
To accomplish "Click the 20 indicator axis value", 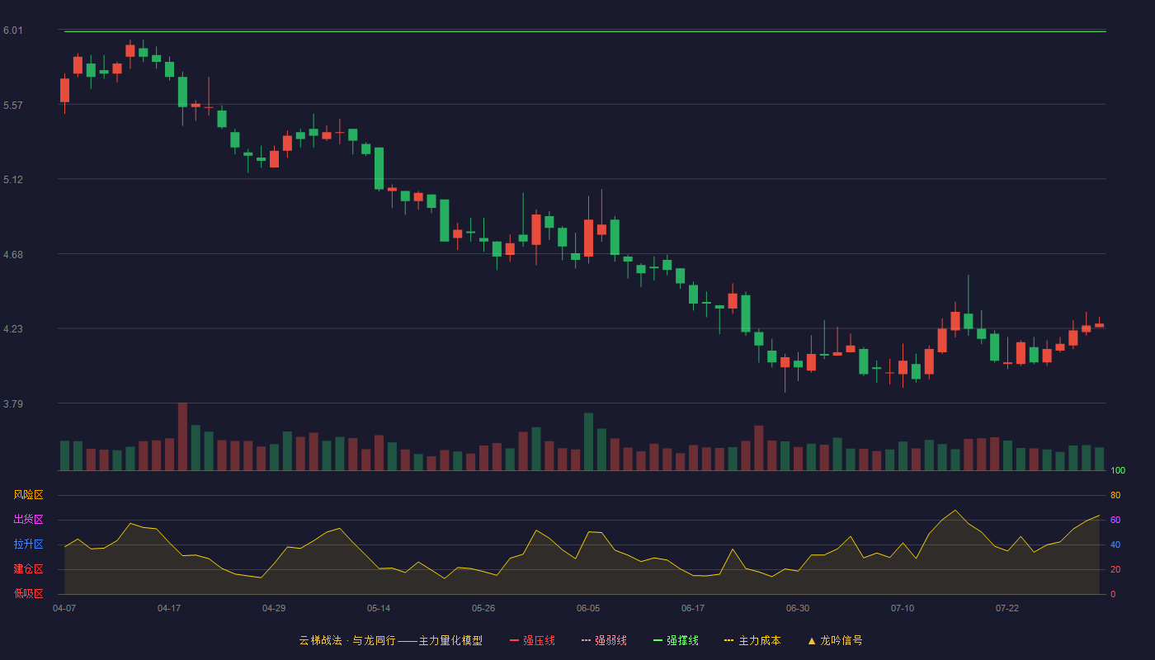I will [x=1115, y=569].
